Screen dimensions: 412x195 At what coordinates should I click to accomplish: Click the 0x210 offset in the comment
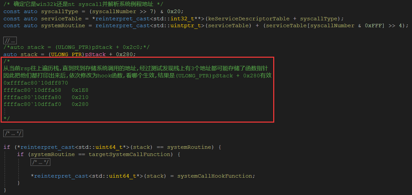80,97
